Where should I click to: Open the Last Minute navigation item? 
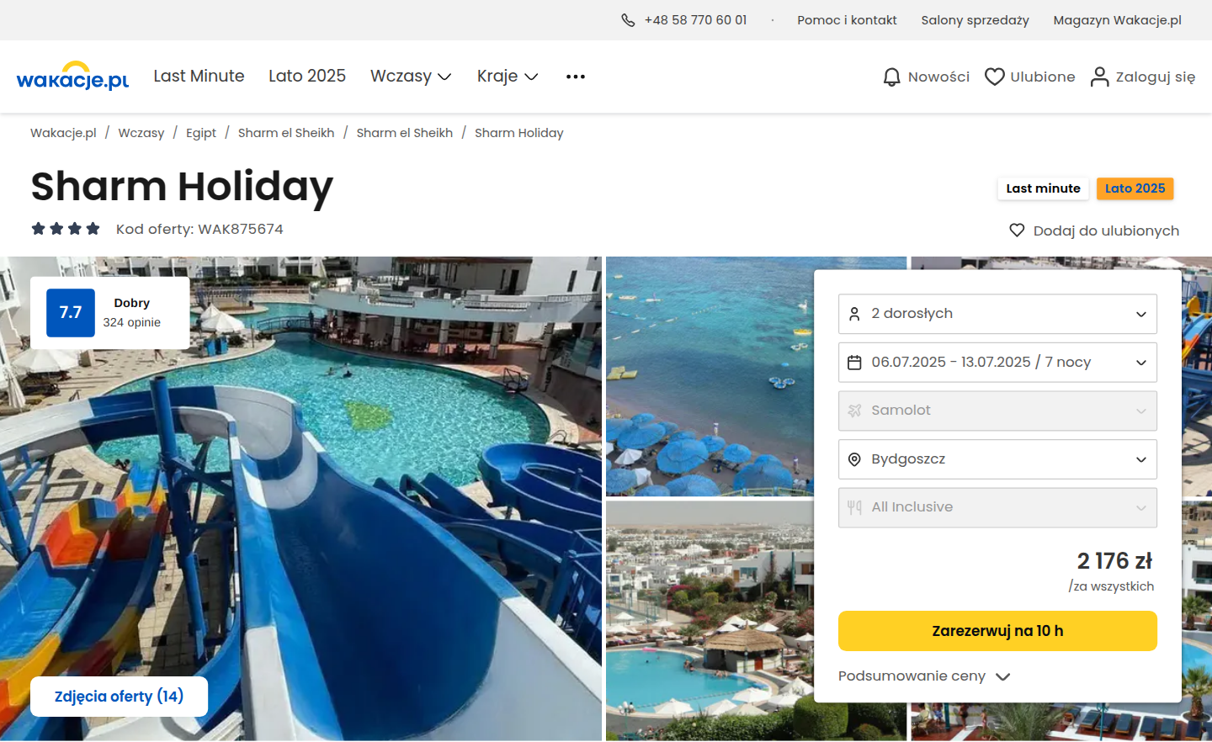[199, 77]
